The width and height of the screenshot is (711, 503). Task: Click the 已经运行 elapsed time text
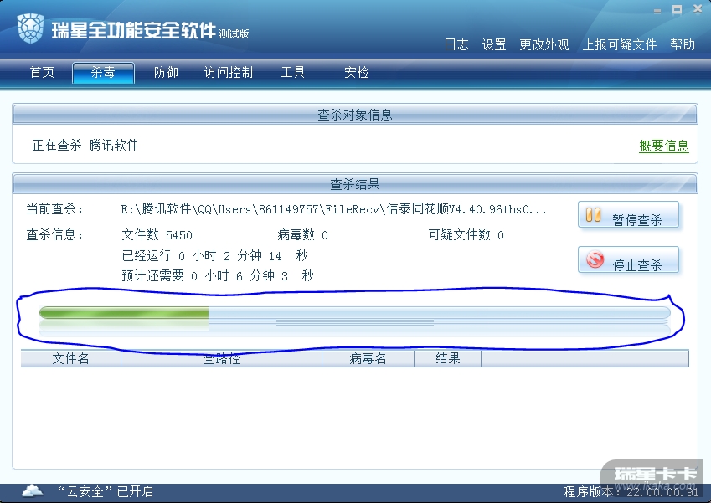click(215, 255)
